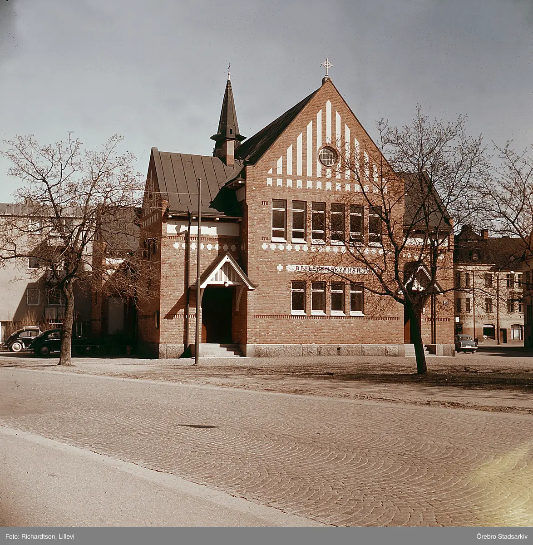533x545 pixels.
Task: Click the upper row of church windows
Action: pos(326,222)
